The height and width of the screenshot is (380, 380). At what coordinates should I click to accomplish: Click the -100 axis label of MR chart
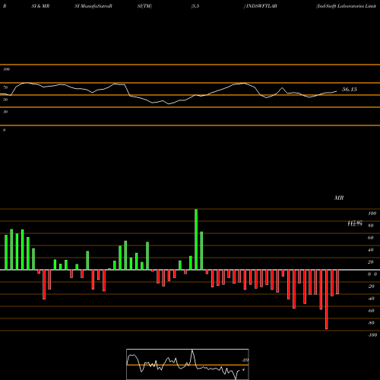[x=372, y=335]
